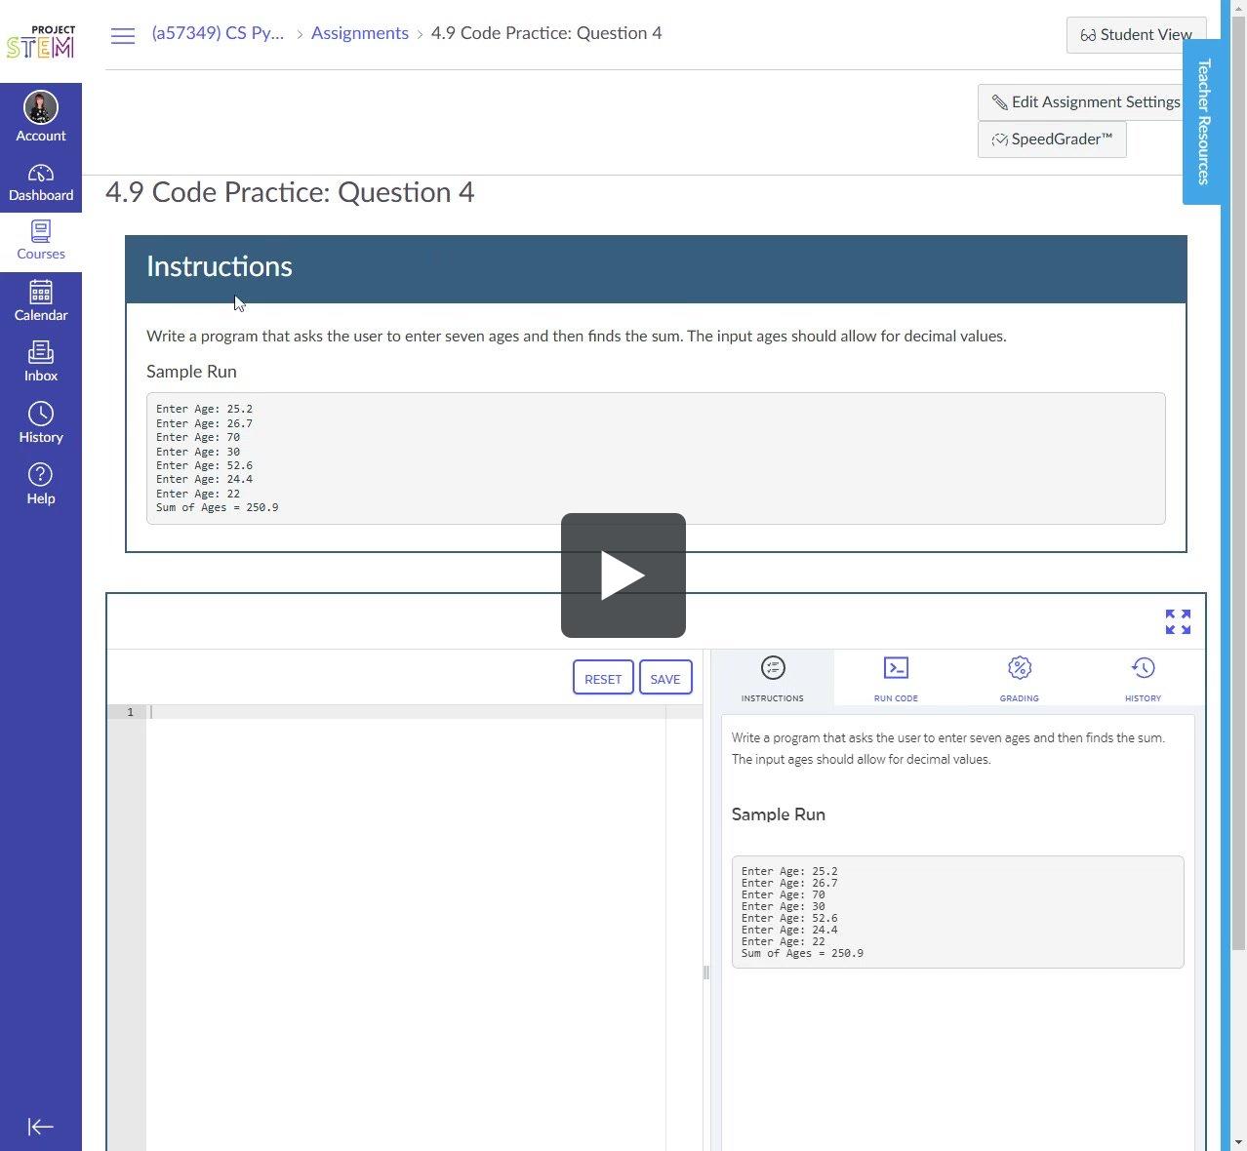
Task: Click the Instructions banner heading
Action: (220, 267)
